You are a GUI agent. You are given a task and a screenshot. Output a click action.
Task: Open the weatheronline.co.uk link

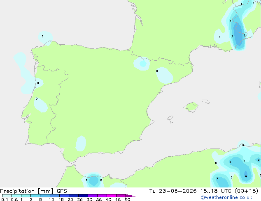click(226, 197)
